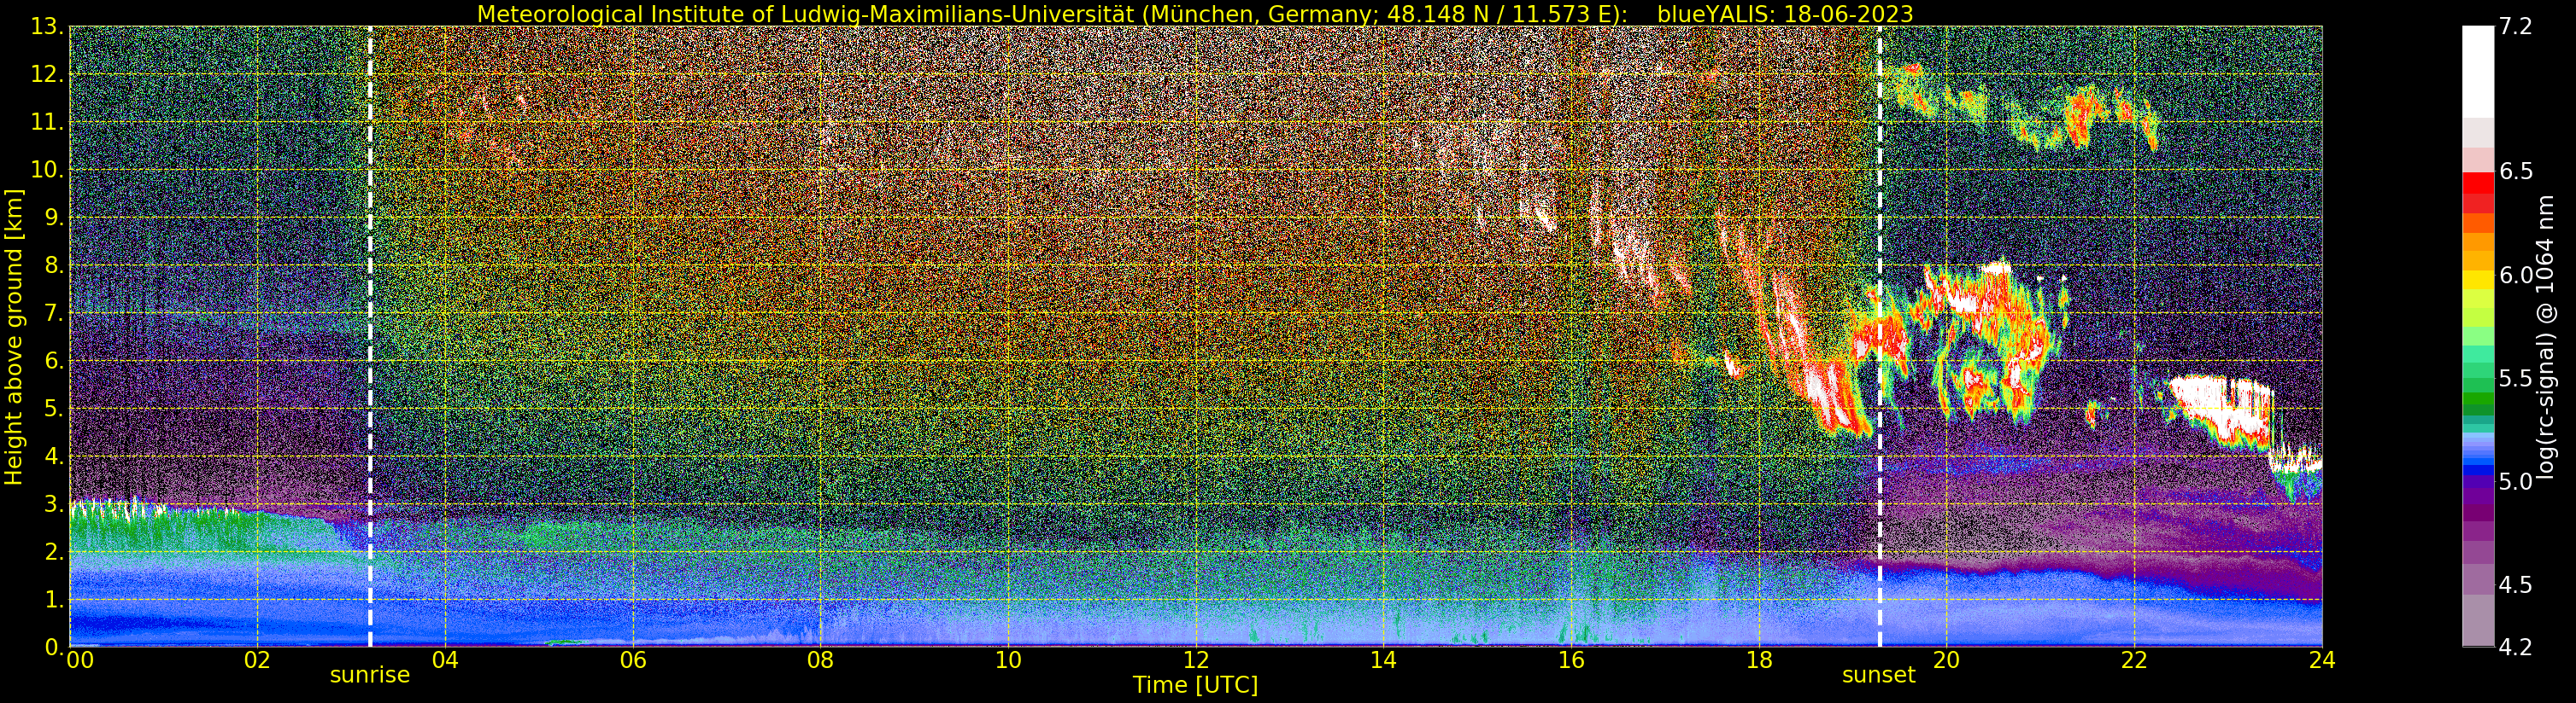
Task: Click the '22' time tick label
Action: [2134, 660]
